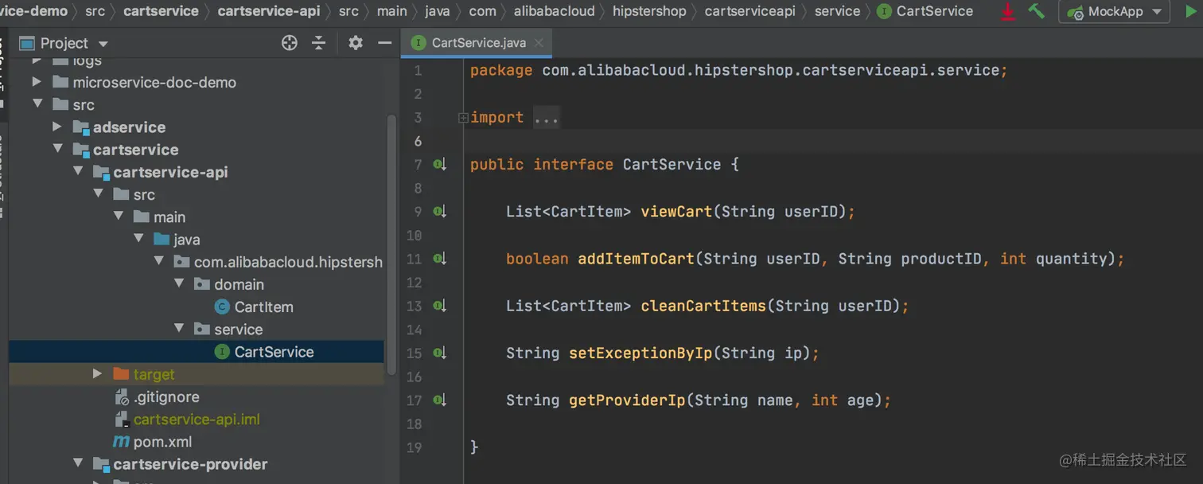The height and width of the screenshot is (484, 1203).
Task: Click the cartservice breadcrumb
Action: [162, 11]
